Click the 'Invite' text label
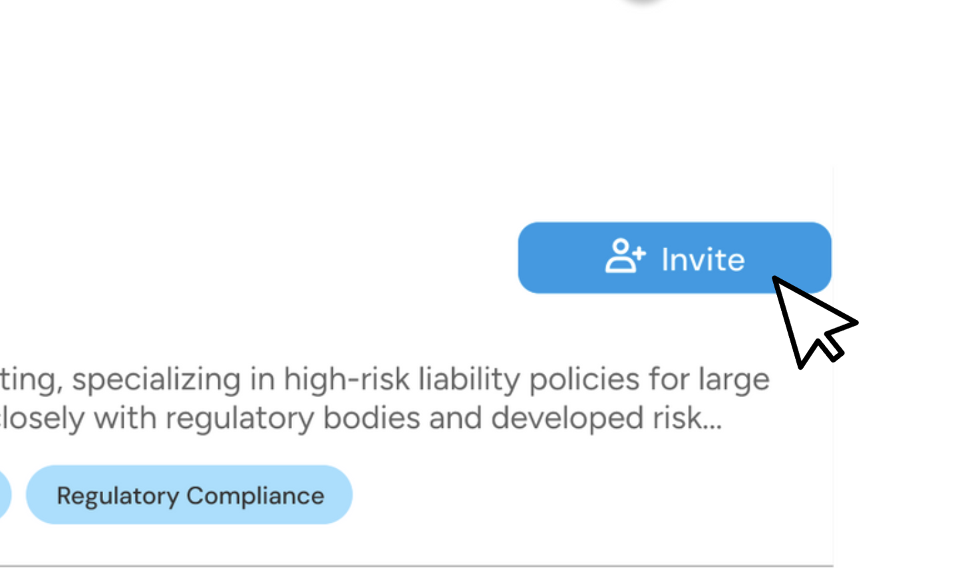 [x=703, y=259]
